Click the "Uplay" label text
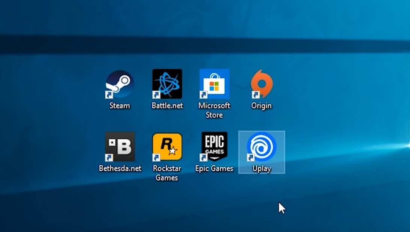410x232 pixels. pos(262,169)
